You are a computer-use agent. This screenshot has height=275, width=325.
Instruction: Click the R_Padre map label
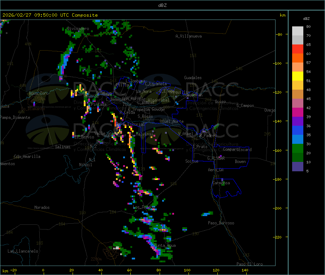pos(207,136)
